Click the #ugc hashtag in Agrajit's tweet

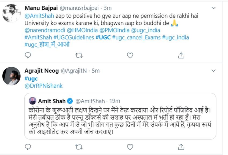[x=31, y=79]
